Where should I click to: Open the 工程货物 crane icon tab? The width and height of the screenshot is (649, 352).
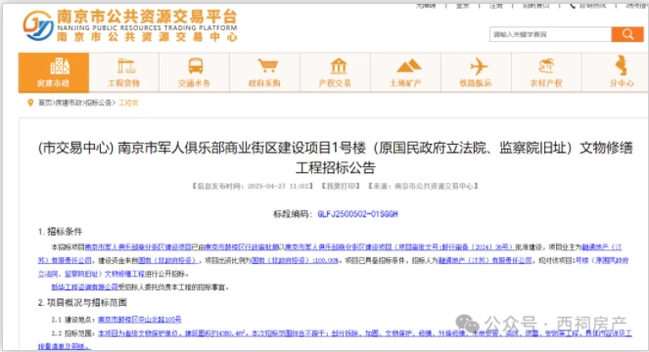[123, 72]
